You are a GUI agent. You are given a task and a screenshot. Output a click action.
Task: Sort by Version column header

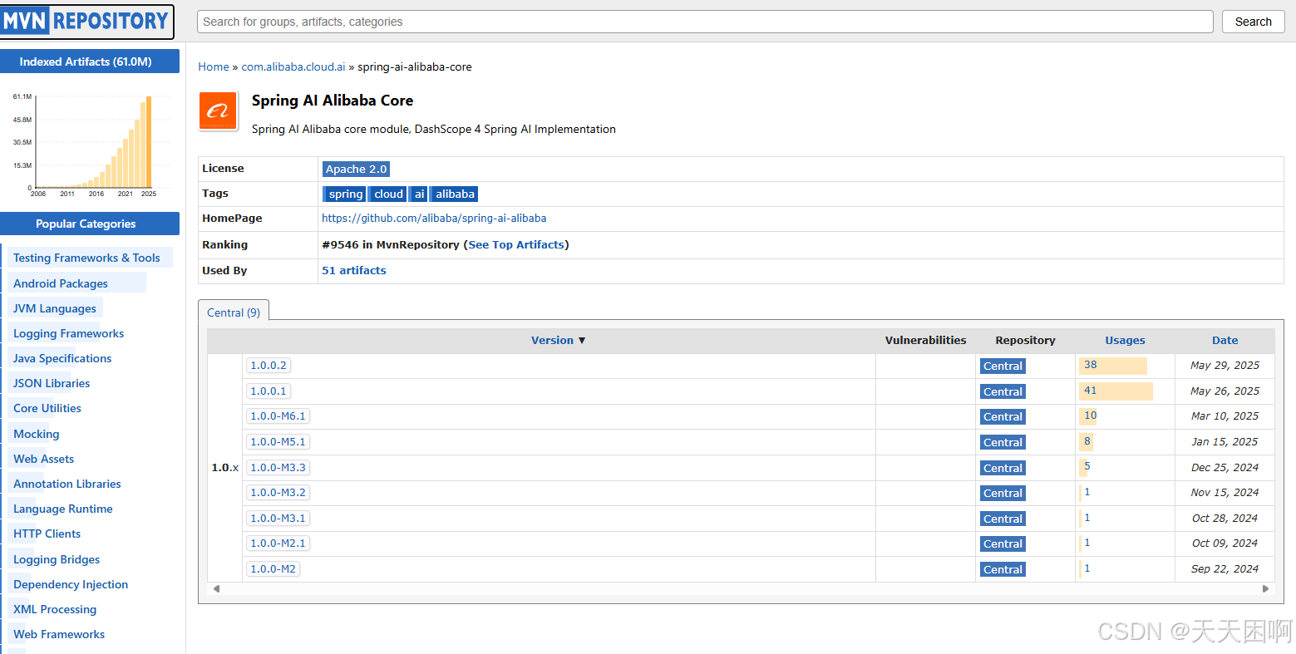click(558, 341)
